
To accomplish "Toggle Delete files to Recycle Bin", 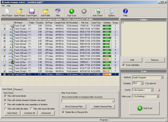I will coord(63,112).
